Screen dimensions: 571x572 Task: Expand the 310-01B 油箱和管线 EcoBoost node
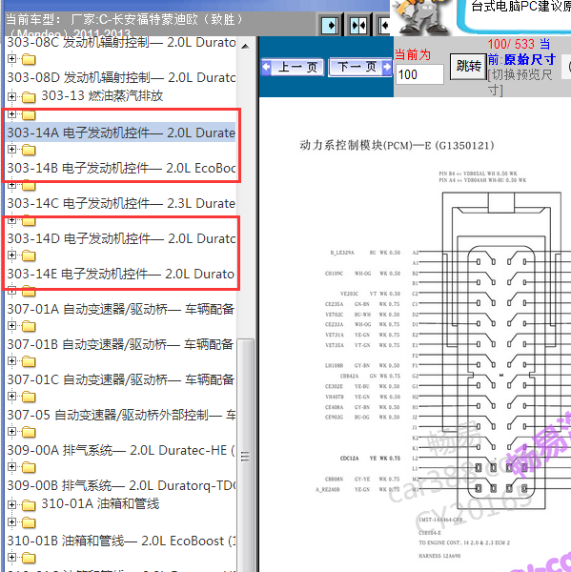tap(11, 522)
